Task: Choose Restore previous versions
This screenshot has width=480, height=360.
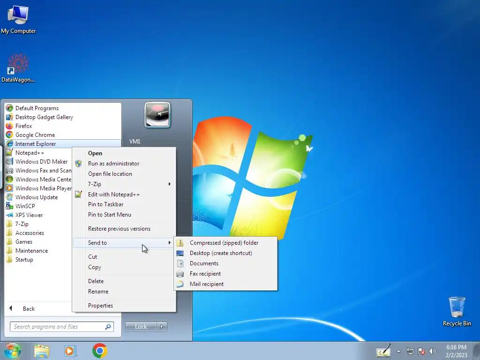Action: [124, 229]
